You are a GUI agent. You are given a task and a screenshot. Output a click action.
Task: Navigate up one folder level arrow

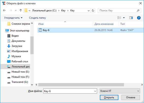tap(21, 10)
